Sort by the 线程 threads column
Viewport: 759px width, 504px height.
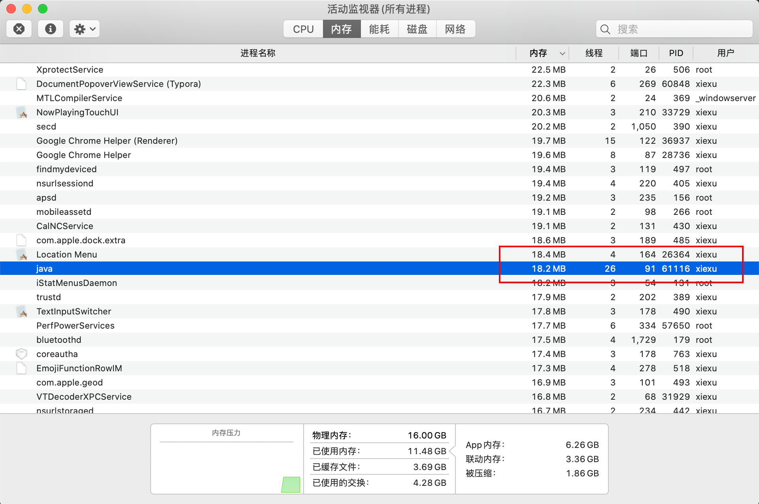pos(594,53)
